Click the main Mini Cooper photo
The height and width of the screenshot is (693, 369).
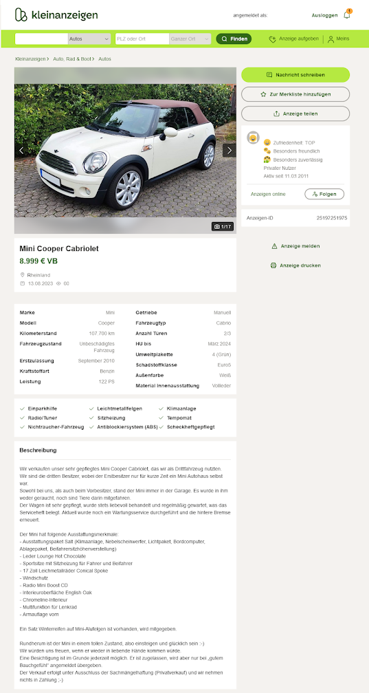[x=125, y=151]
